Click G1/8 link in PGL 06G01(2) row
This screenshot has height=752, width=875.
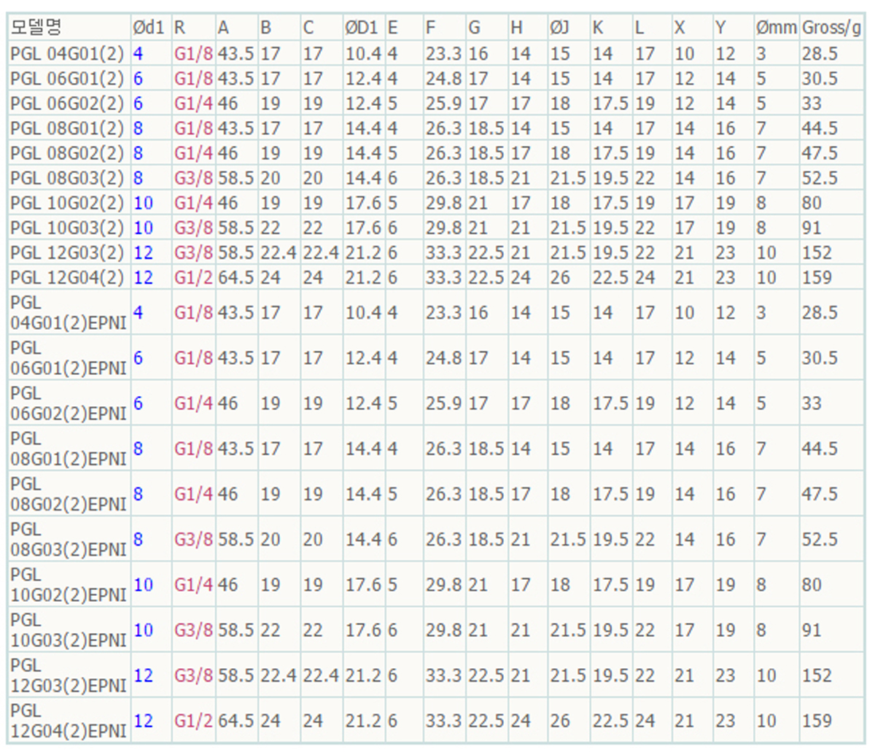pos(192,78)
